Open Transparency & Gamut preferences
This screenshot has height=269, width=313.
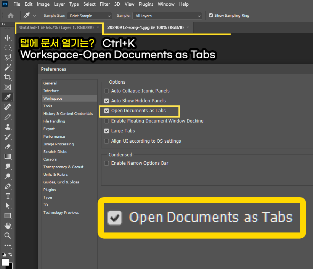coord(63,167)
